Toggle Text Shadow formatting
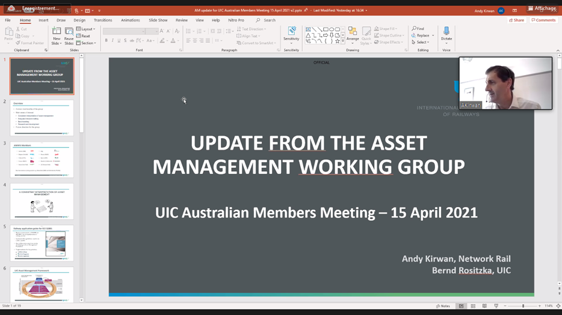The height and width of the screenshot is (315, 562). coord(125,41)
